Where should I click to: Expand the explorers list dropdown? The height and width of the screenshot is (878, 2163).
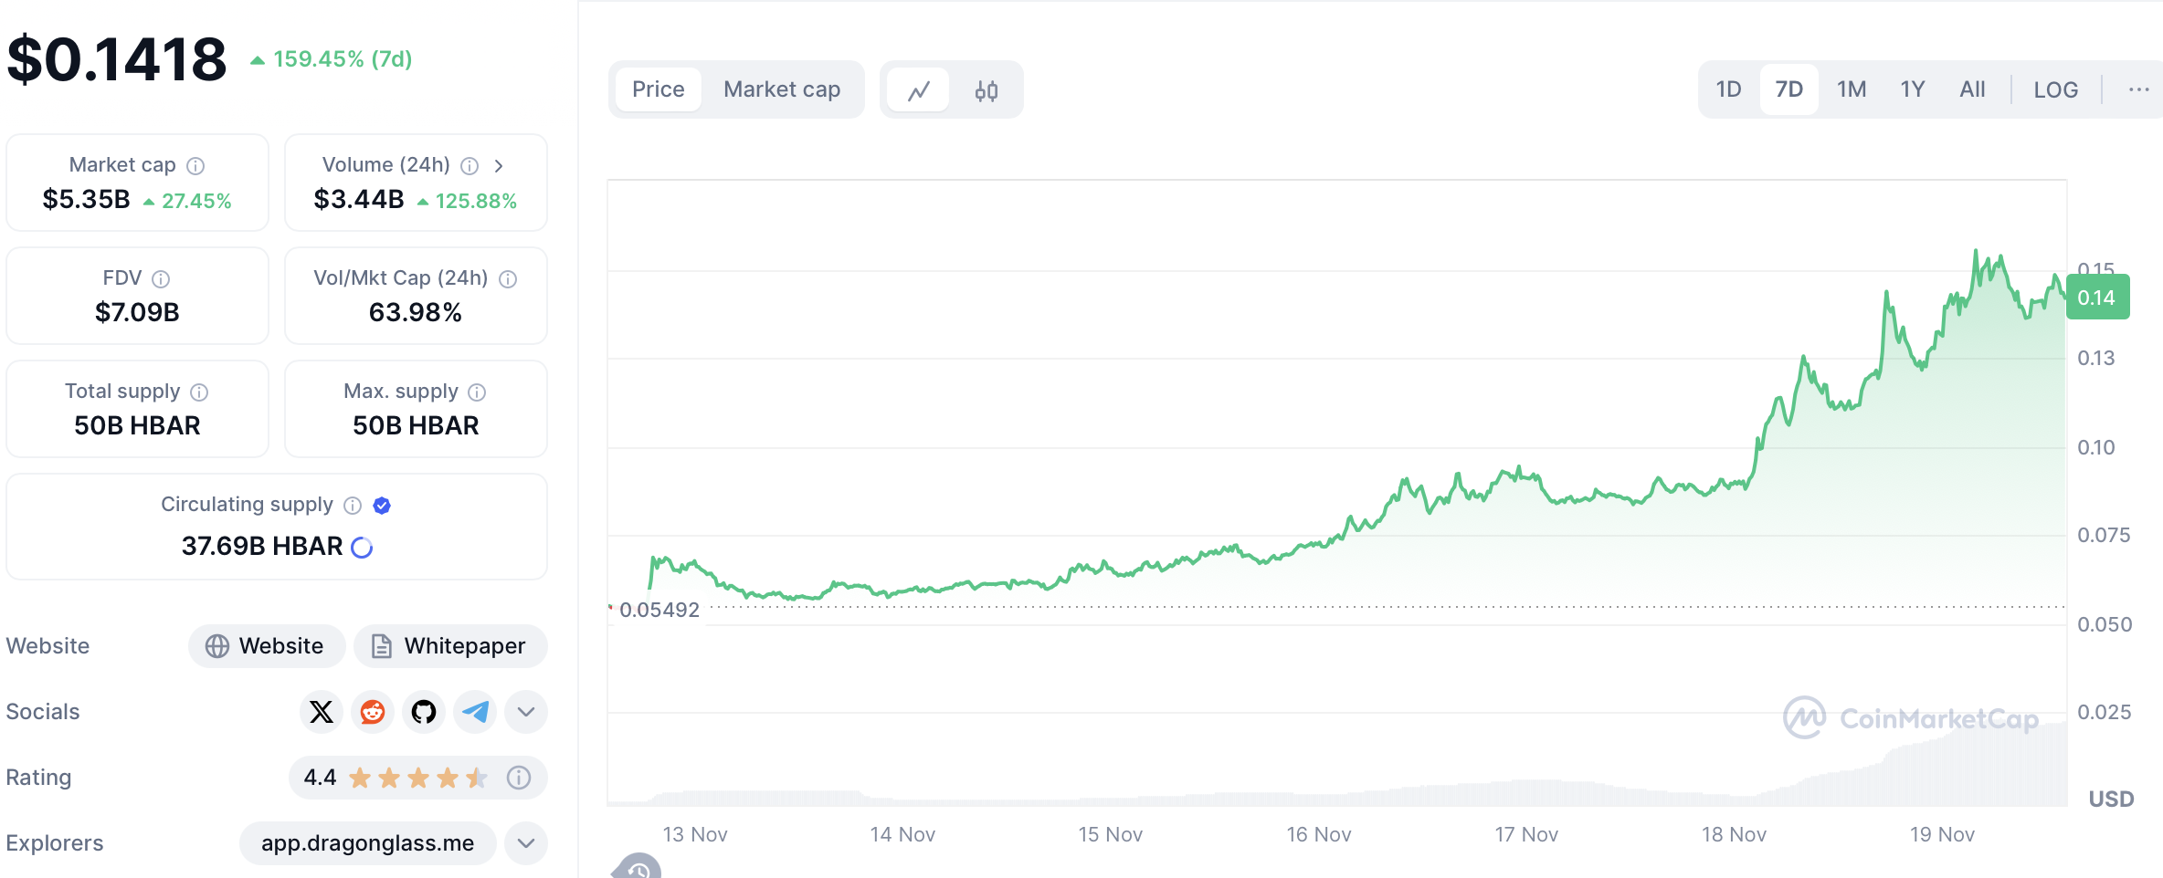526,843
